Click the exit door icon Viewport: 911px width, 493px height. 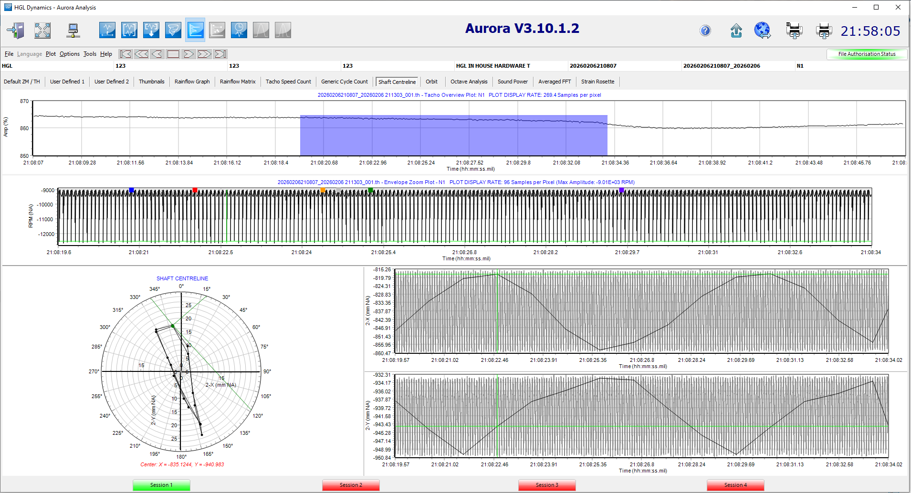(x=15, y=31)
